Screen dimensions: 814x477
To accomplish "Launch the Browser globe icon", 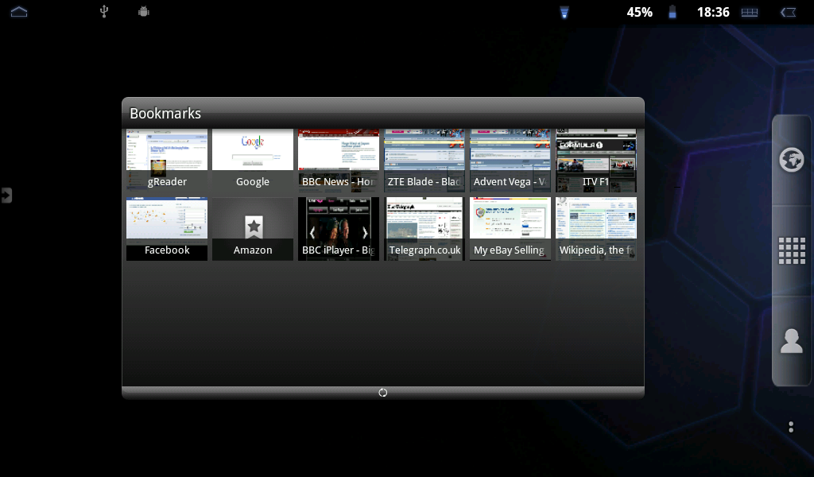I will (791, 160).
